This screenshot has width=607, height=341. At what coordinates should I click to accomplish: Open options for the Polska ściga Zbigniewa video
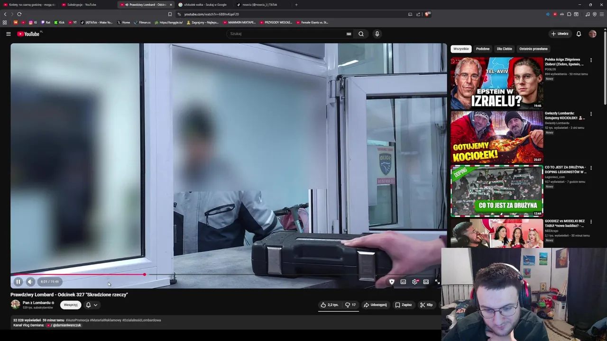click(591, 60)
